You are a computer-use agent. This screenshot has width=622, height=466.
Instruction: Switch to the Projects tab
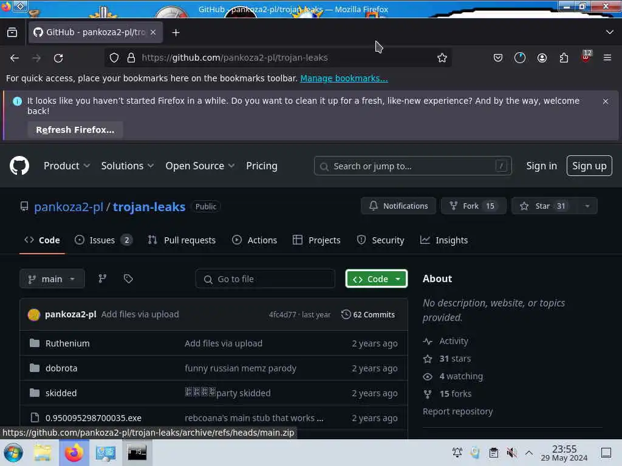tap(316, 240)
